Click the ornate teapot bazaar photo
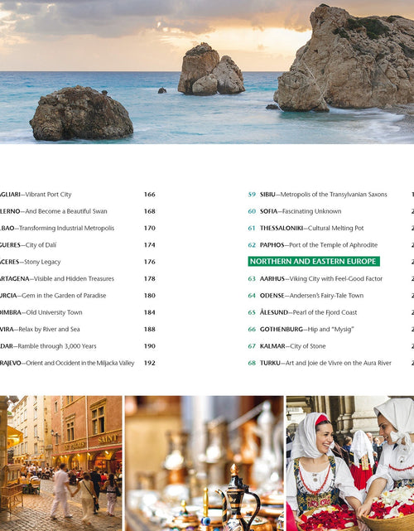Screen dimensions: 414x531 [x=205, y=463]
